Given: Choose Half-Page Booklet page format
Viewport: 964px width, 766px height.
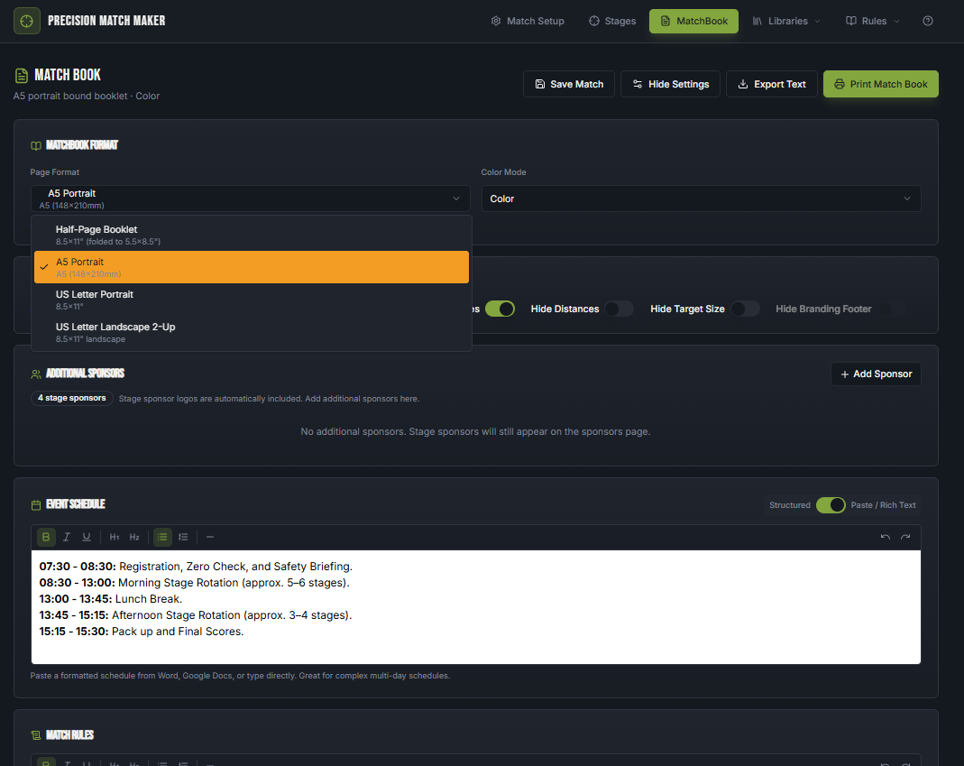Looking at the screenshot, I should coord(252,235).
